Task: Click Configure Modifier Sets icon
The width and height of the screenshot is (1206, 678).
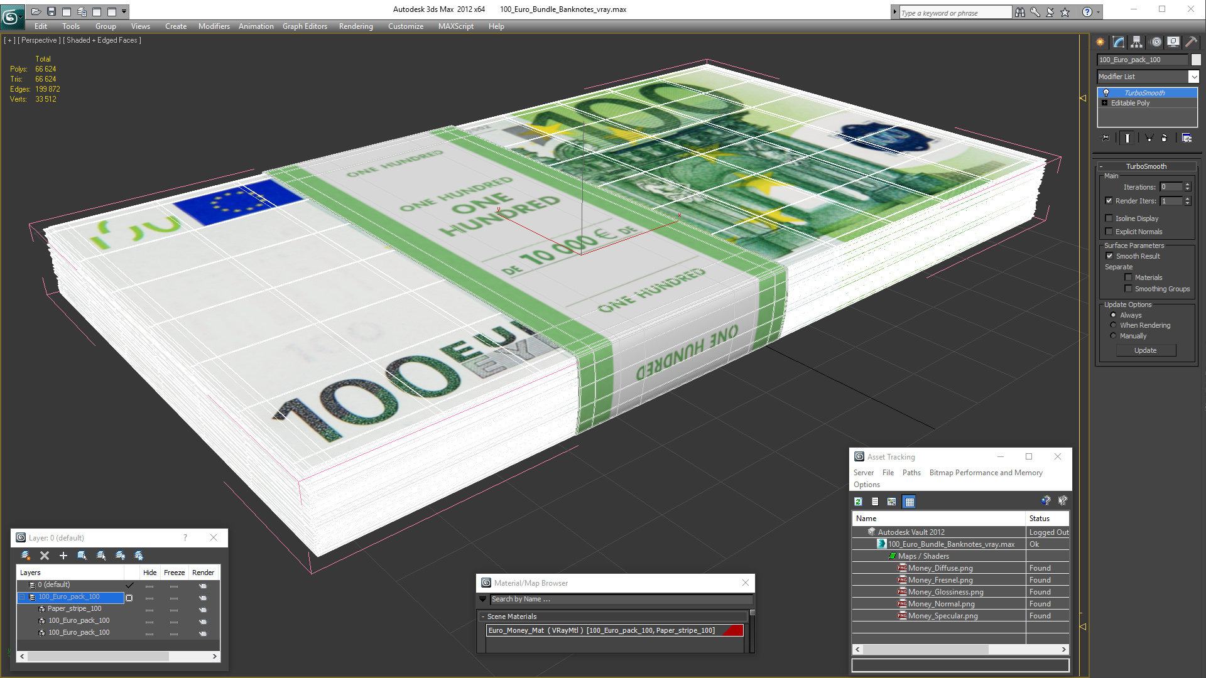Action: (1187, 138)
